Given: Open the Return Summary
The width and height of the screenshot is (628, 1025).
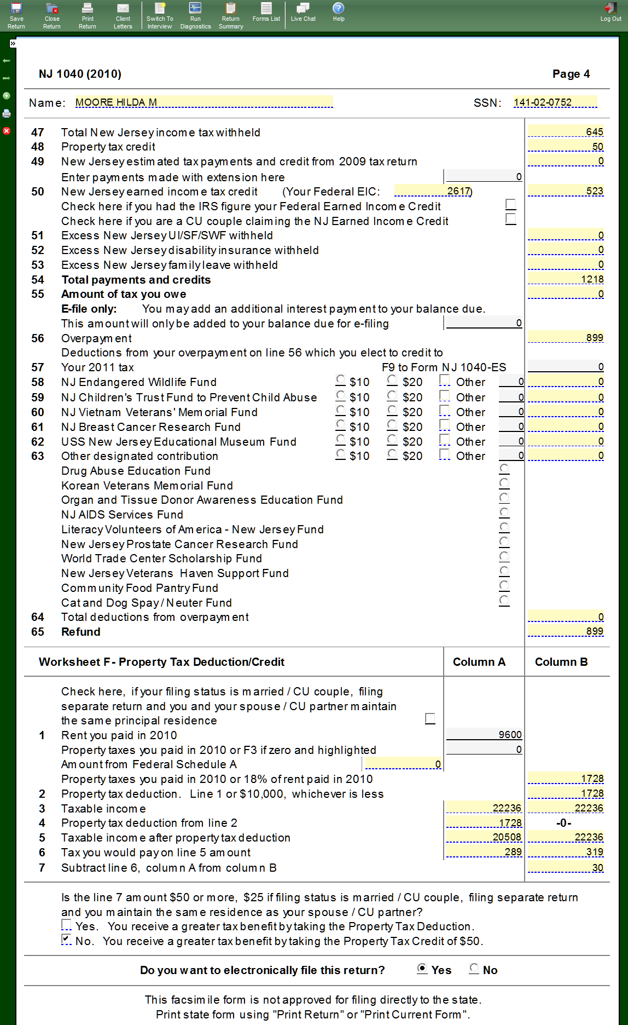Looking at the screenshot, I should (x=231, y=15).
